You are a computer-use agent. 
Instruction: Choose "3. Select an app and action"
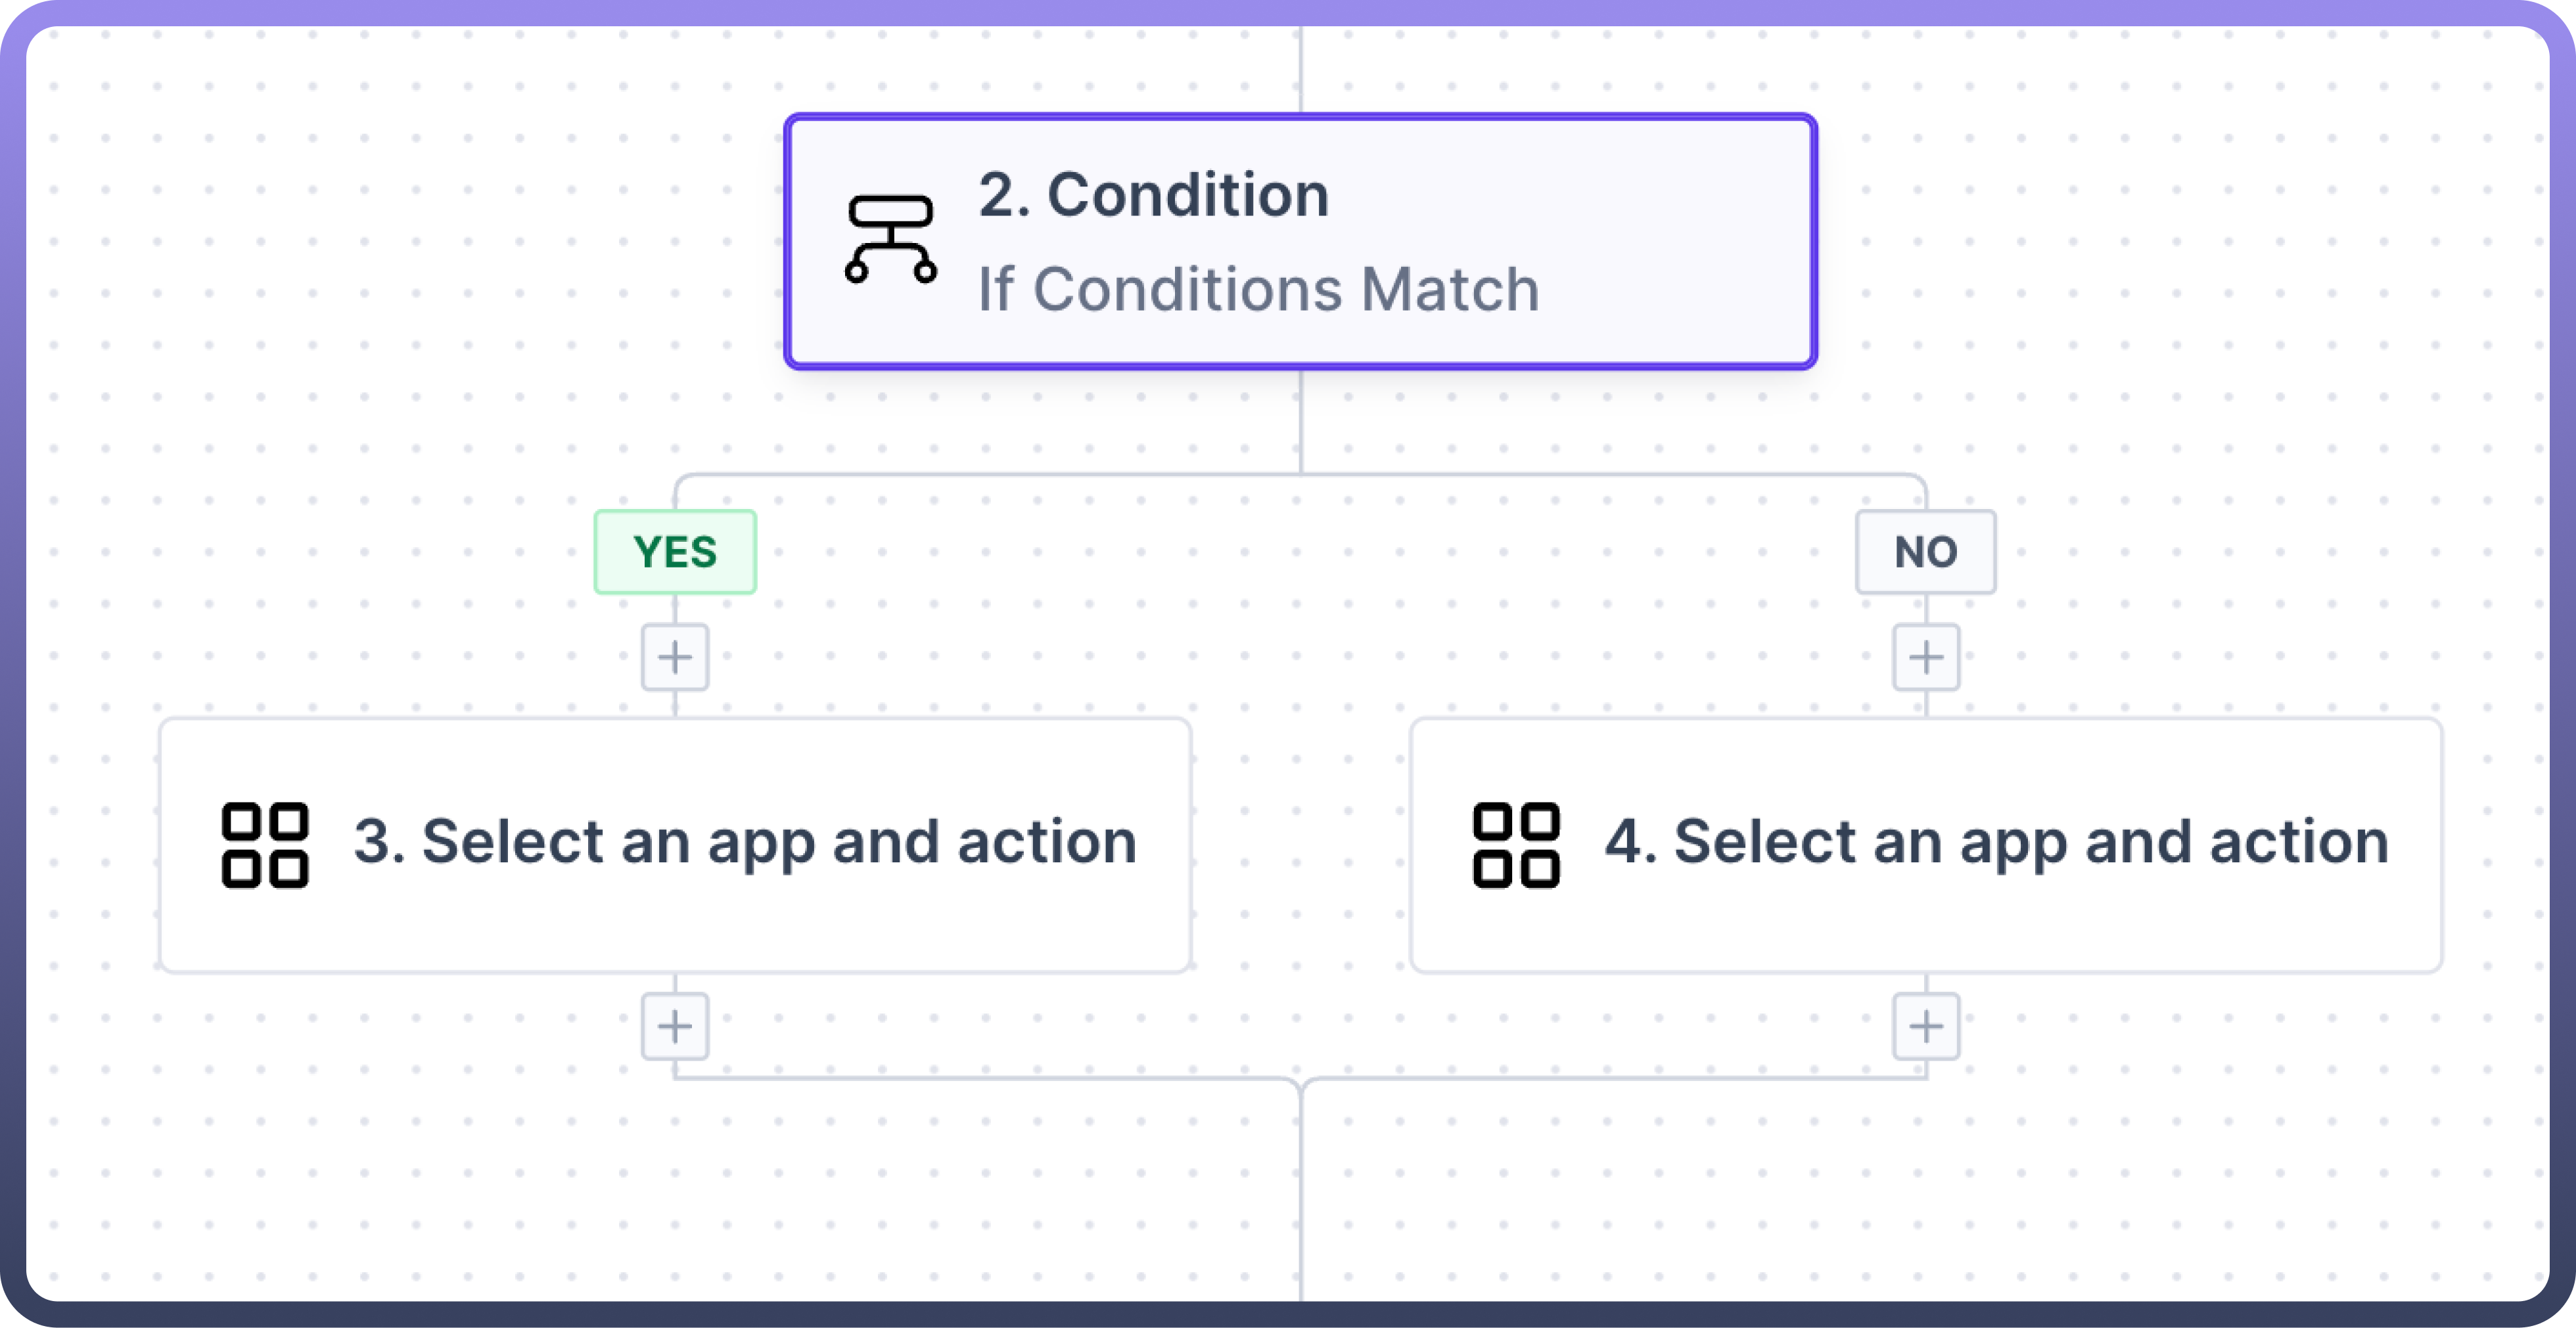(745, 843)
